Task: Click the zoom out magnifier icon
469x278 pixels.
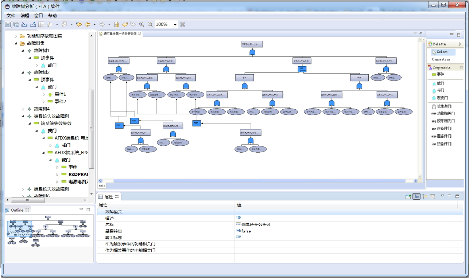Action: [150, 24]
